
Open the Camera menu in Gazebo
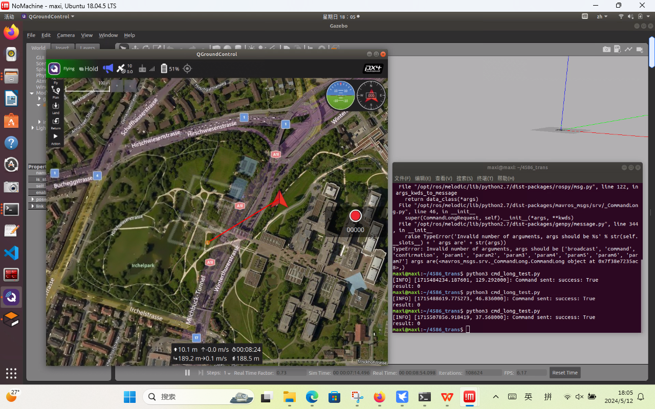[x=65, y=35]
